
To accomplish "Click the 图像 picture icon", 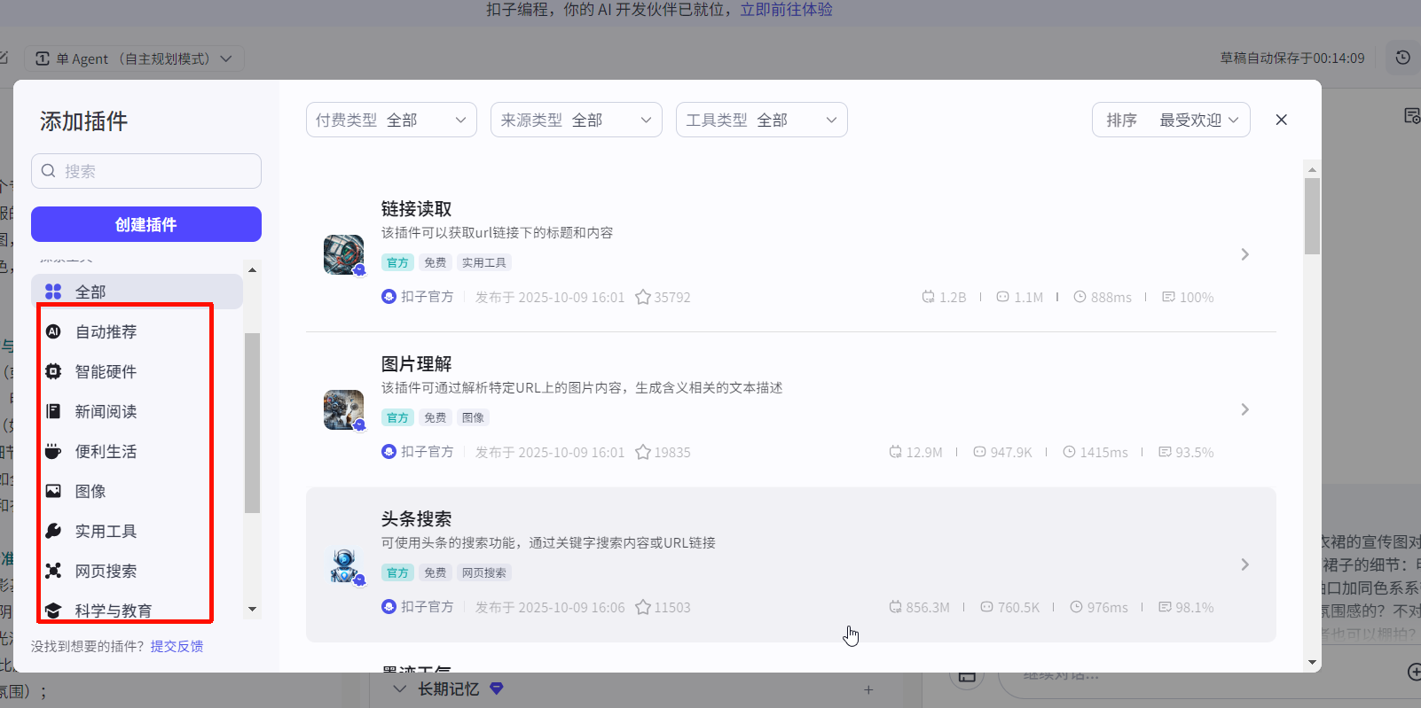I will click(53, 491).
